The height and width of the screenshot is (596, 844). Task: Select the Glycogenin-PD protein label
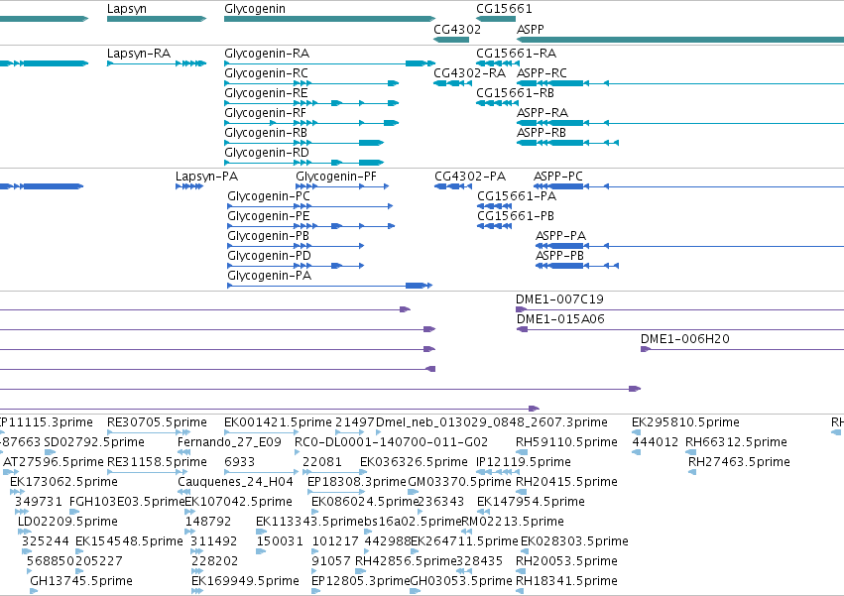[269, 256]
